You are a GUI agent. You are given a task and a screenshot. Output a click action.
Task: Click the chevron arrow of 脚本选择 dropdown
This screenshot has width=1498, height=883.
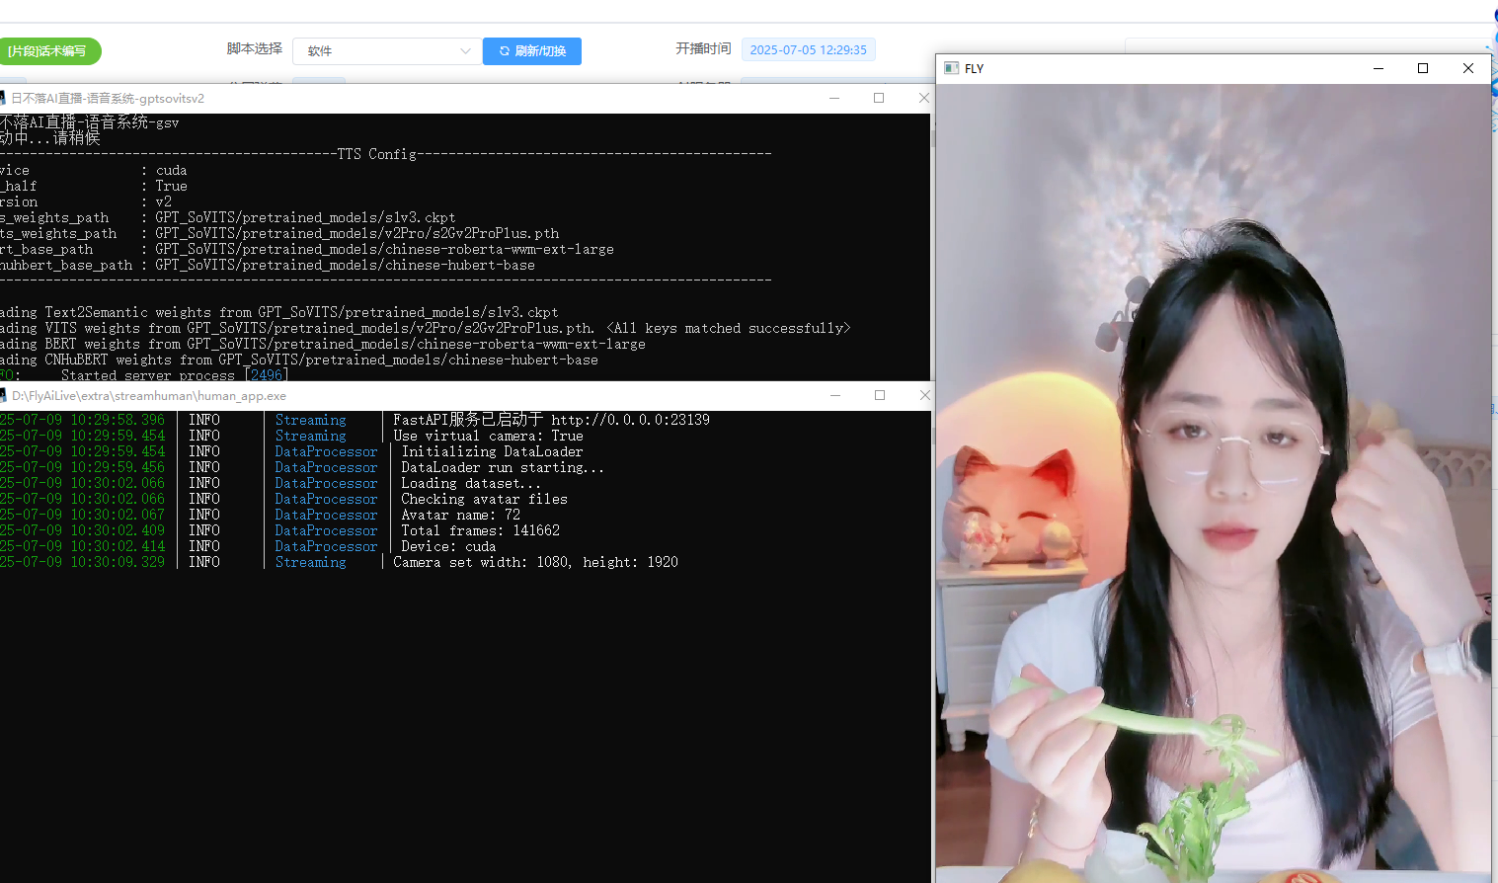pyautogui.click(x=465, y=51)
